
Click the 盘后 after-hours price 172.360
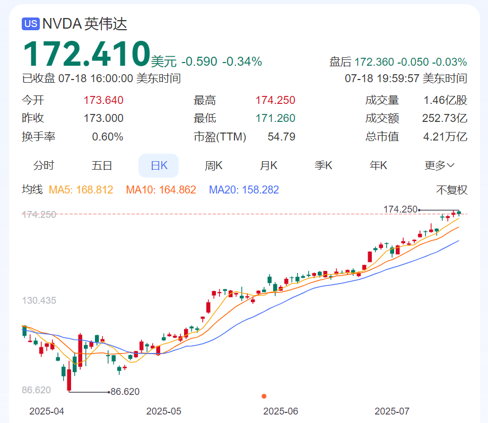(x=374, y=62)
